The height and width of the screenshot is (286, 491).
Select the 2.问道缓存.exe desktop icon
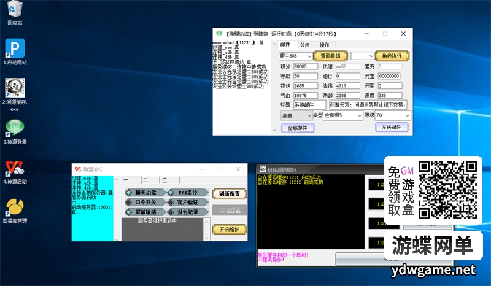(15, 95)
